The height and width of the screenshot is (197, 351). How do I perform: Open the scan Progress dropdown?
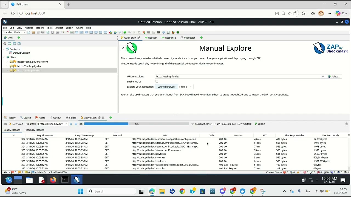click(x=52, y=124)
